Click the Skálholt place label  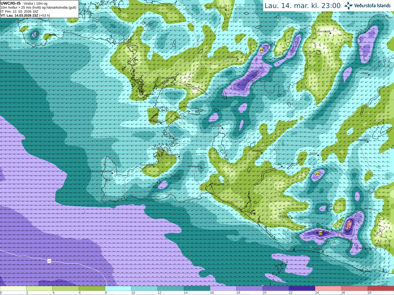[256, 151]
